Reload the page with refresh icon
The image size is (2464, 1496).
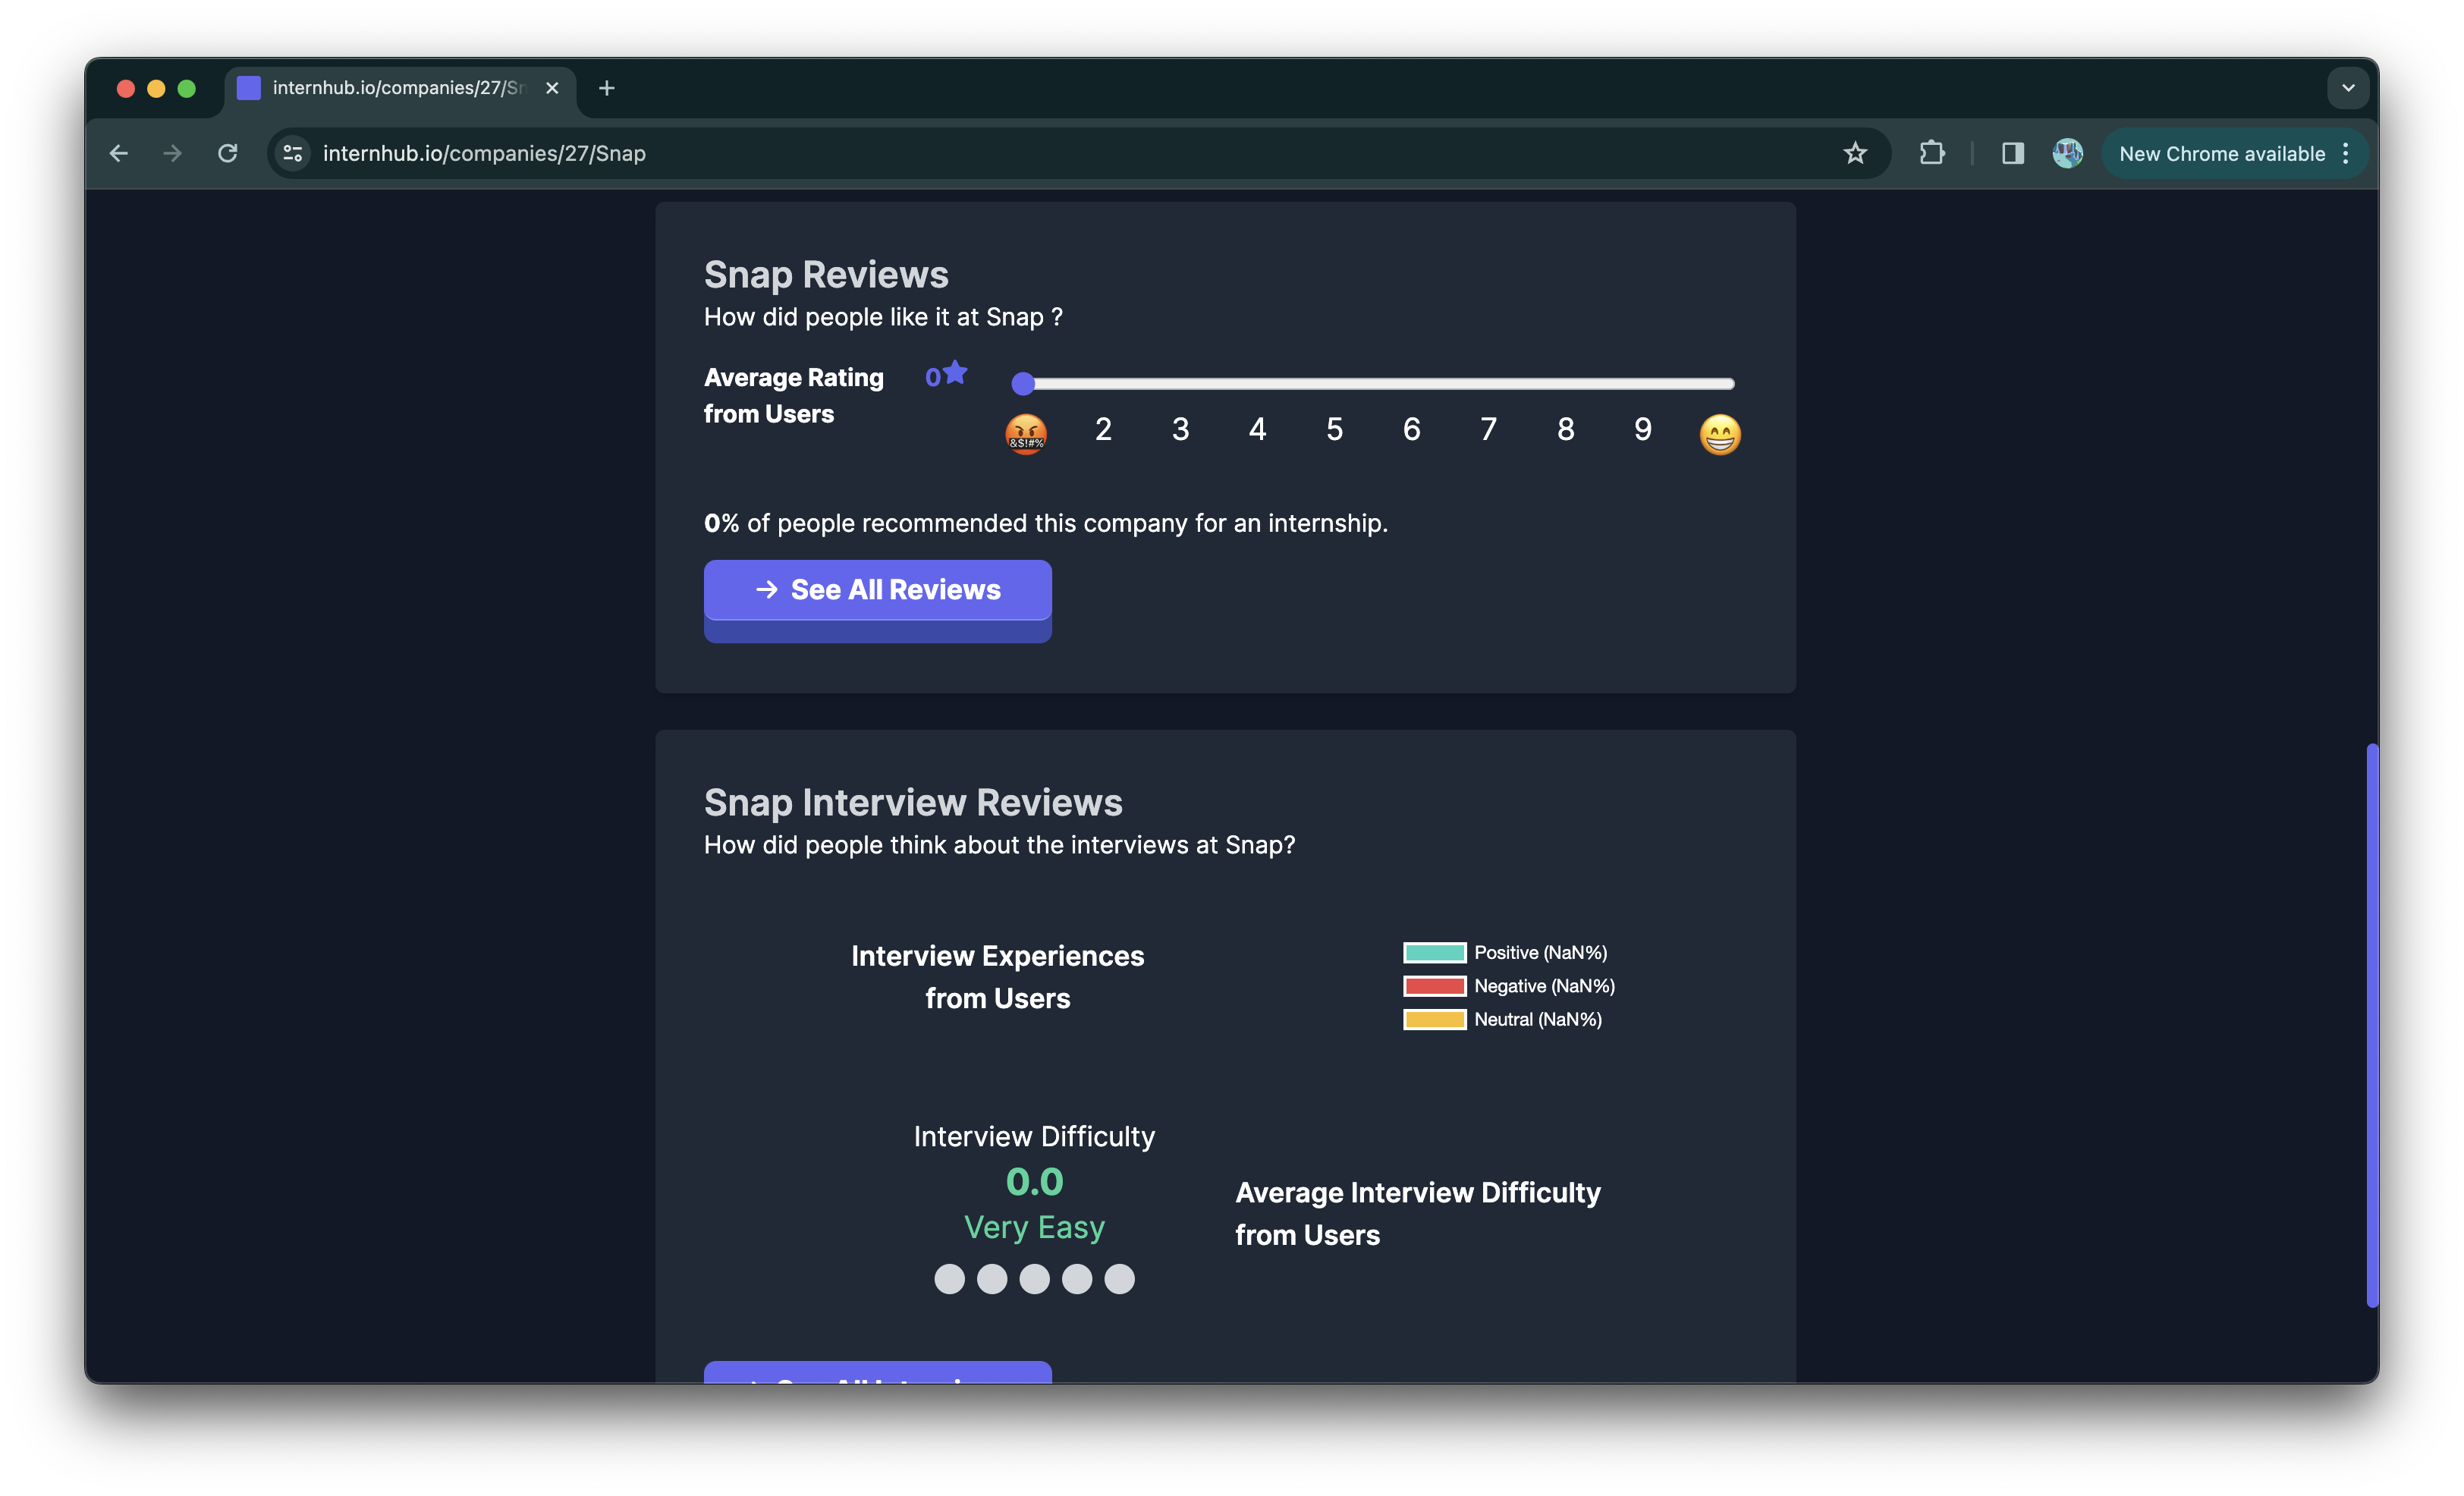coord(228,153)
